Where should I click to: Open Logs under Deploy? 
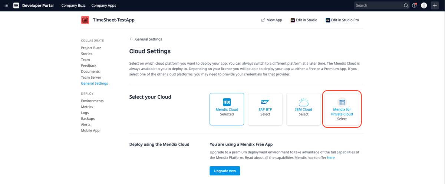tap(85, 113)
